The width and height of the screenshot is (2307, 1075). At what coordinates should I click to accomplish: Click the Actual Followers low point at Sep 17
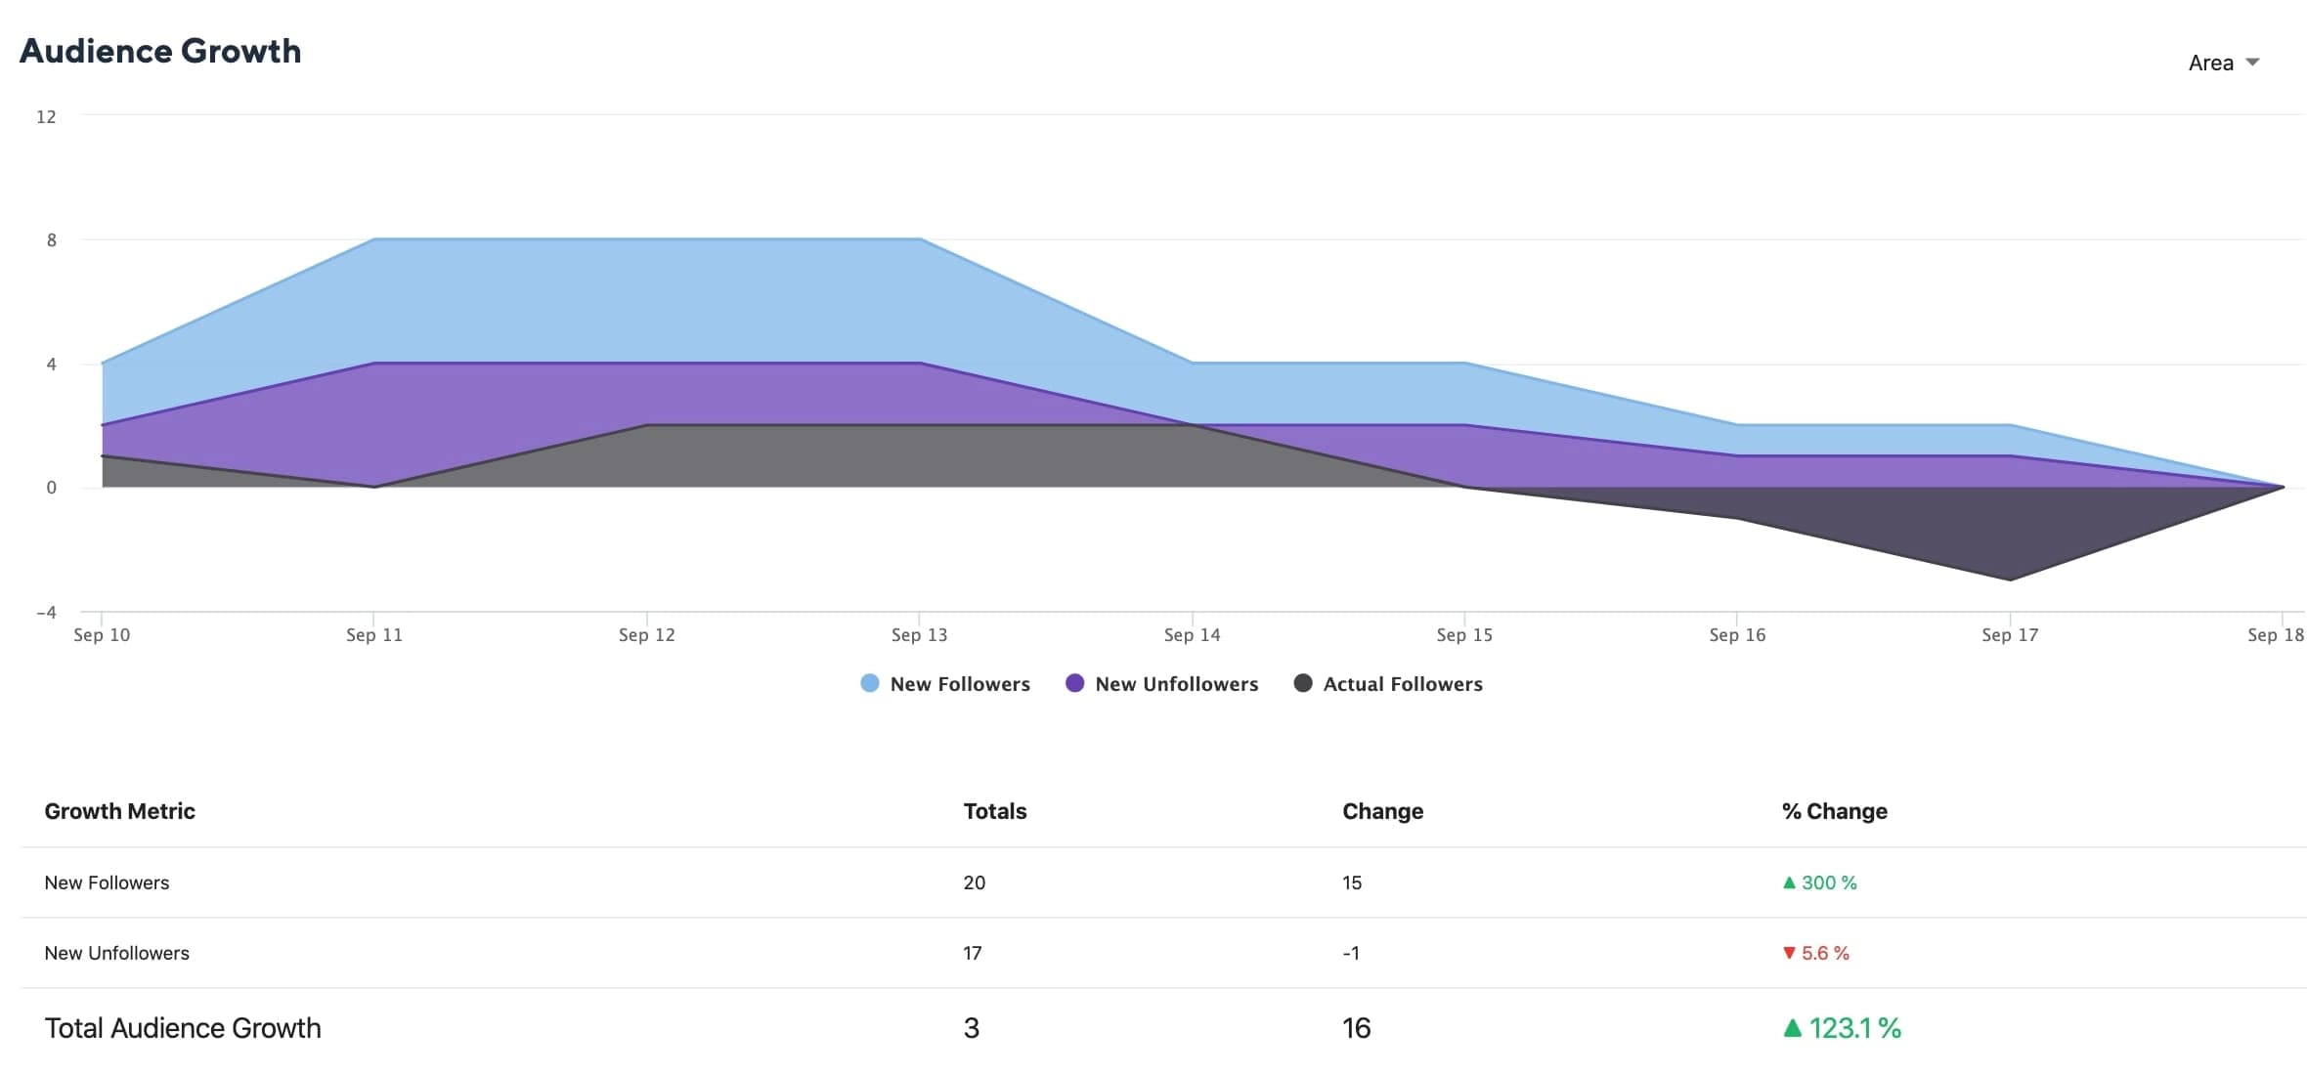pos(2010,580)
